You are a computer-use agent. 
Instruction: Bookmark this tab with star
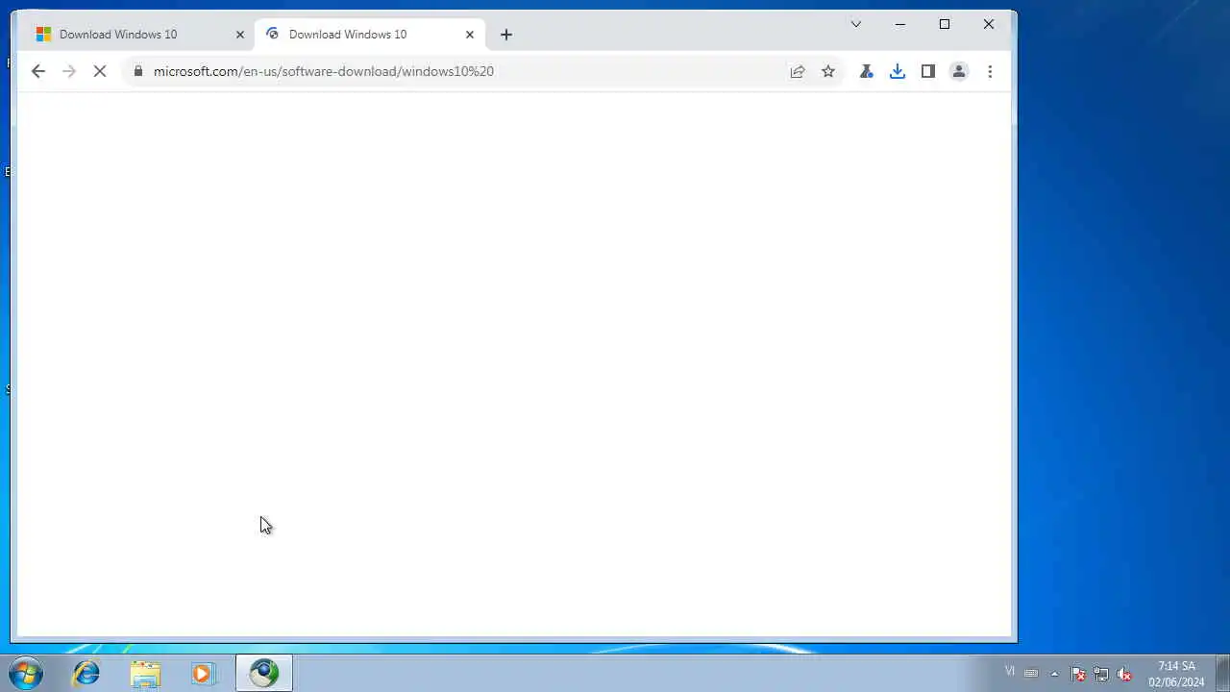coord(828,71)
